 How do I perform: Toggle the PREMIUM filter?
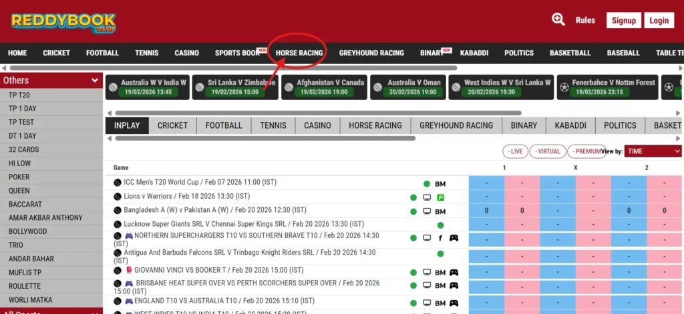click(x=585, y=151)
